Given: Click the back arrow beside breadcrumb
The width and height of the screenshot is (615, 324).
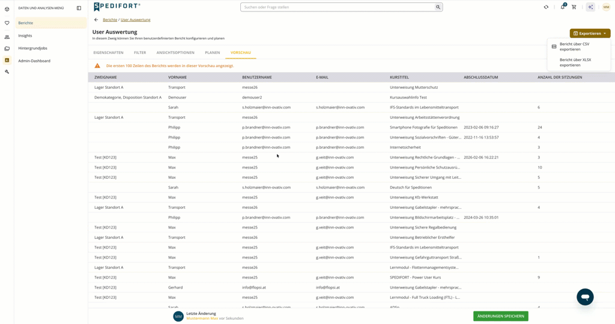Looking at the screenshot, I should coord(96,20).
